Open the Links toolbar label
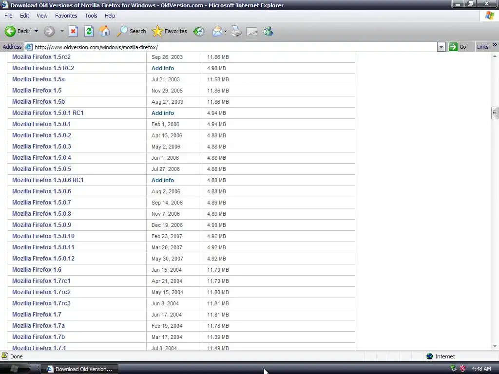Image resolution: width=499 pixels, height=374 pixels. click(482, 47)
